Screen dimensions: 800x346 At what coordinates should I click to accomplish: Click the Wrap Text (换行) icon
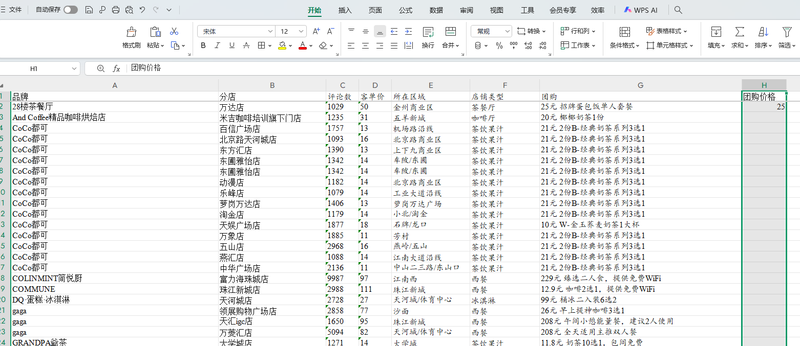coord(428,32)
